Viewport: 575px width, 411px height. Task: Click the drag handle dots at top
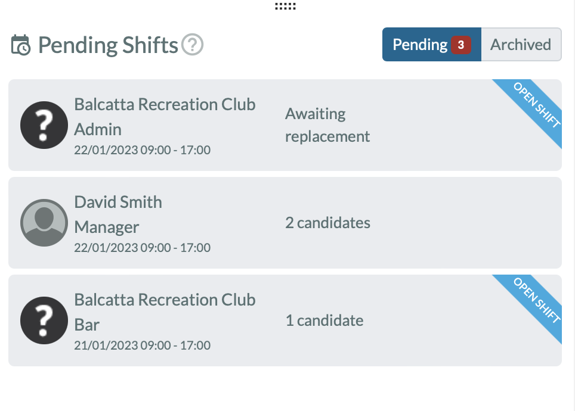(x=285, y=6)
